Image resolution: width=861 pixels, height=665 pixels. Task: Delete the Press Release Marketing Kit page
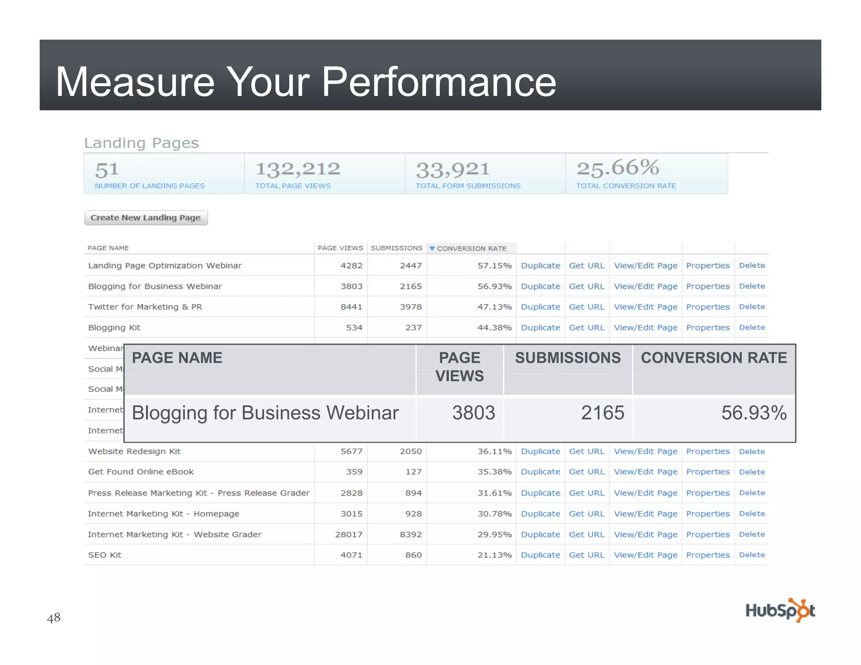752,493
